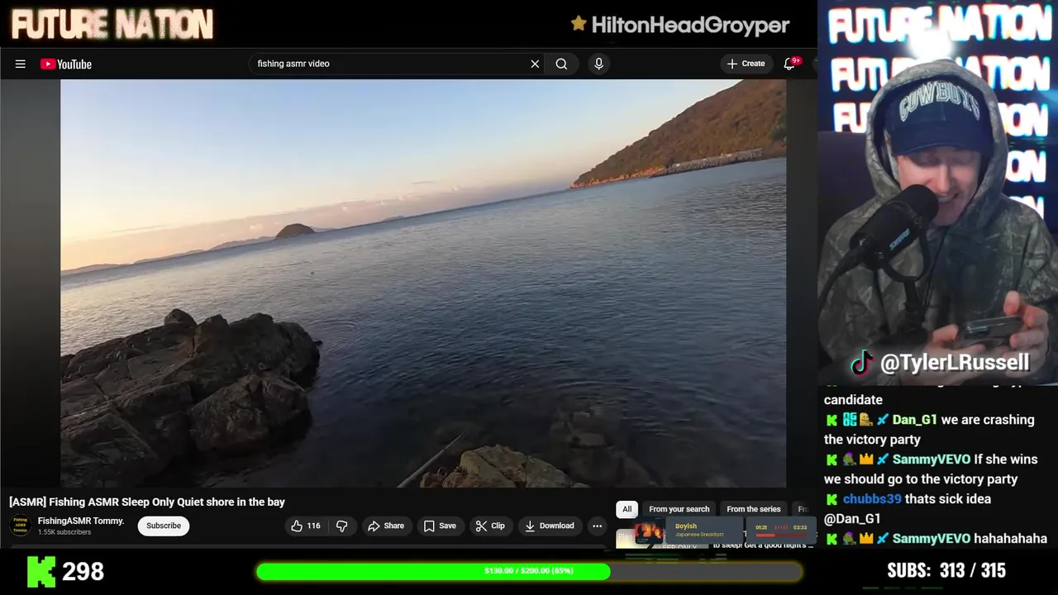
Task: Download the video
Action: (x=550, y=526)
